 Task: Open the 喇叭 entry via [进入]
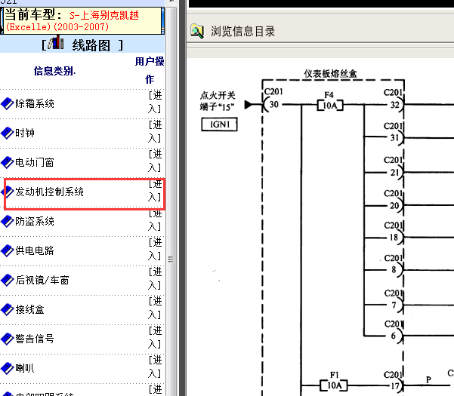pos(155,367)
